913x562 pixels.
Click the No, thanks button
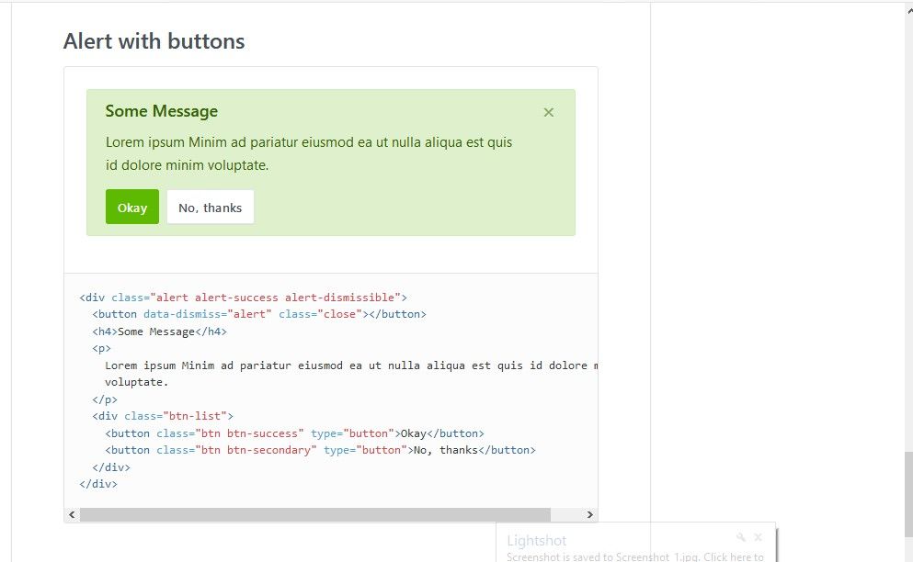211,207
